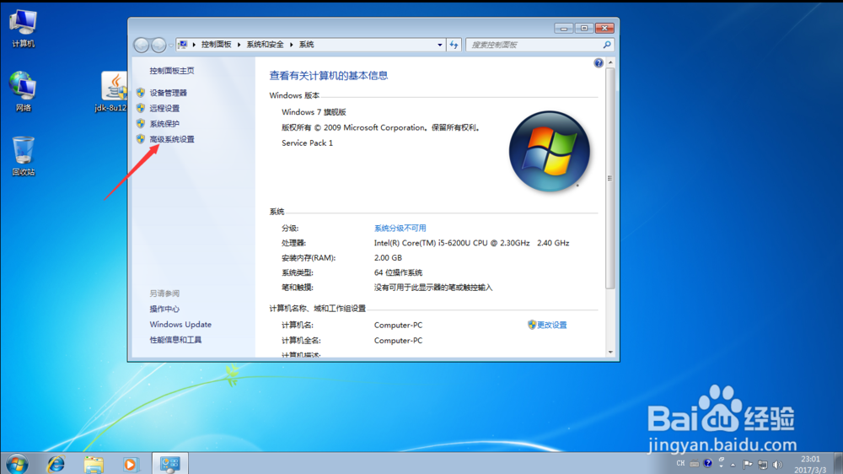Image resolution: width=843 pixels, height=474 pixels.
Task: Click the shield icon beside 系统保护
Action: coord(140,123)
